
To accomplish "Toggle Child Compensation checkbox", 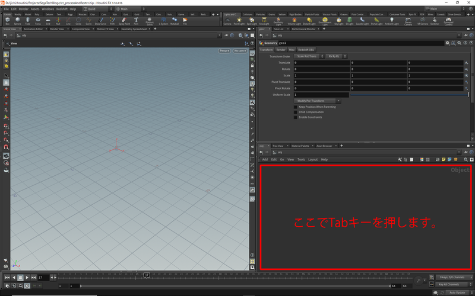I will [295, 112].
